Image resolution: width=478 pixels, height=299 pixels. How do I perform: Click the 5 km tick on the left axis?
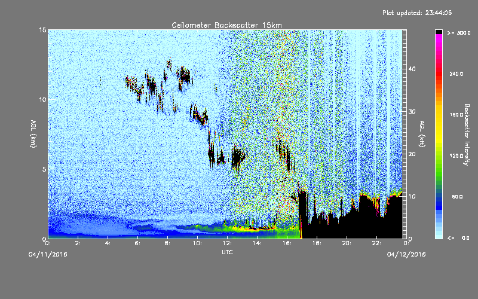[x=44, y=169]
